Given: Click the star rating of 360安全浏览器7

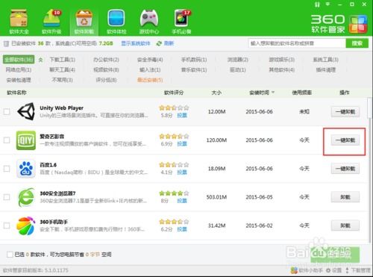Looking at the screenshot, I should pyautogui.click(x=174, y=193).
